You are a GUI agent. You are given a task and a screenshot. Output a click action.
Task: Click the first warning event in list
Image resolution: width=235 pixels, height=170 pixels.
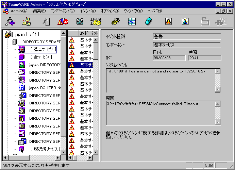point(80,40)
